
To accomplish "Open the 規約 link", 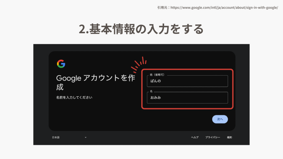I will click(x=229, y=137).
